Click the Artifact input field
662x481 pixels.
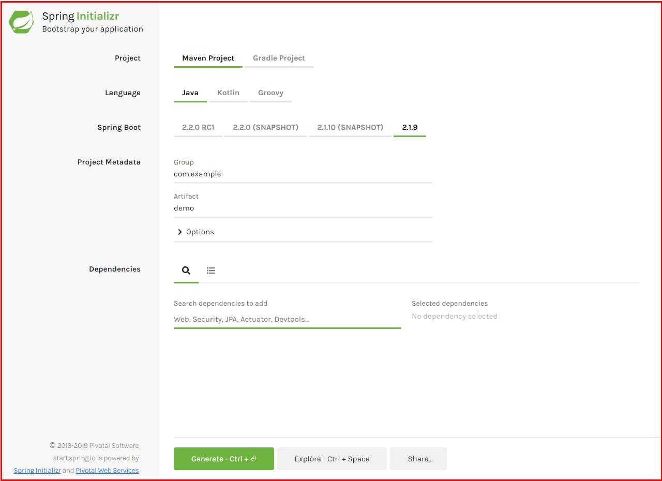[x=303, y=208]
